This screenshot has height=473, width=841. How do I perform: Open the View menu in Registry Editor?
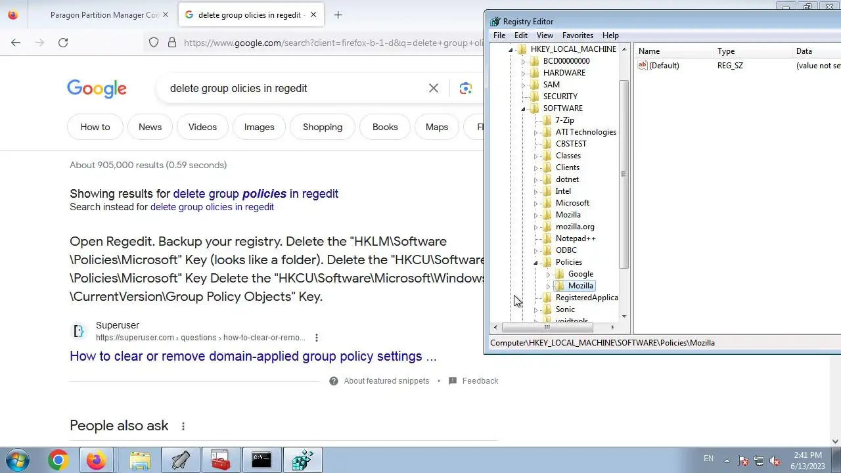545,35
